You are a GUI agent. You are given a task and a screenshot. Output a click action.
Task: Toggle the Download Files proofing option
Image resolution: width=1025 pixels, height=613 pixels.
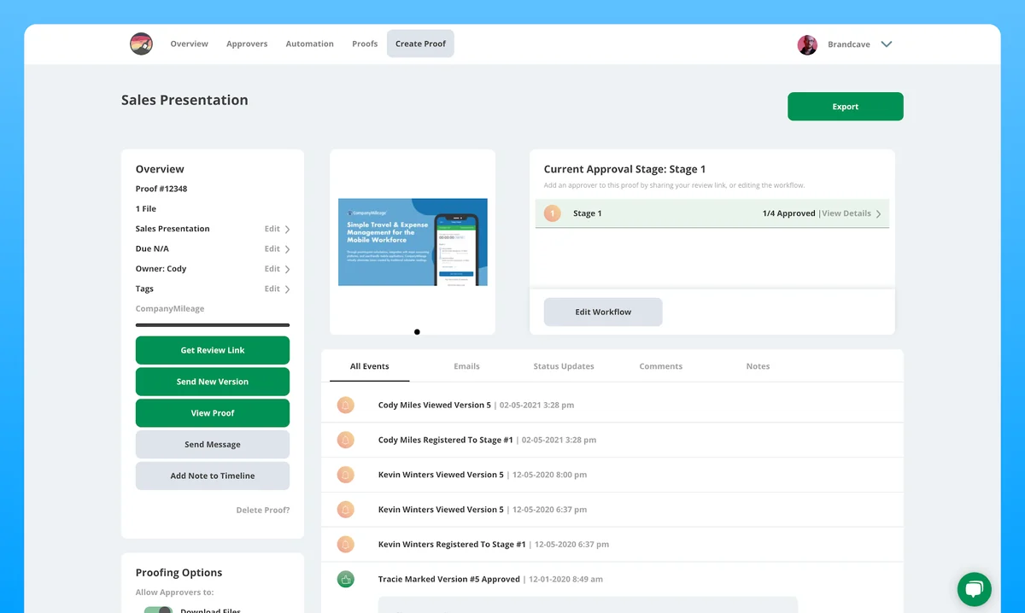(x=158, y=610)
